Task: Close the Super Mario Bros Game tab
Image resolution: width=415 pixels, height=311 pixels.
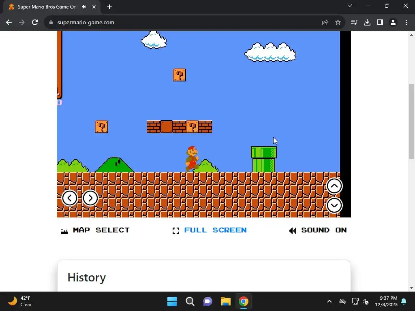Action: pos(94,7)
